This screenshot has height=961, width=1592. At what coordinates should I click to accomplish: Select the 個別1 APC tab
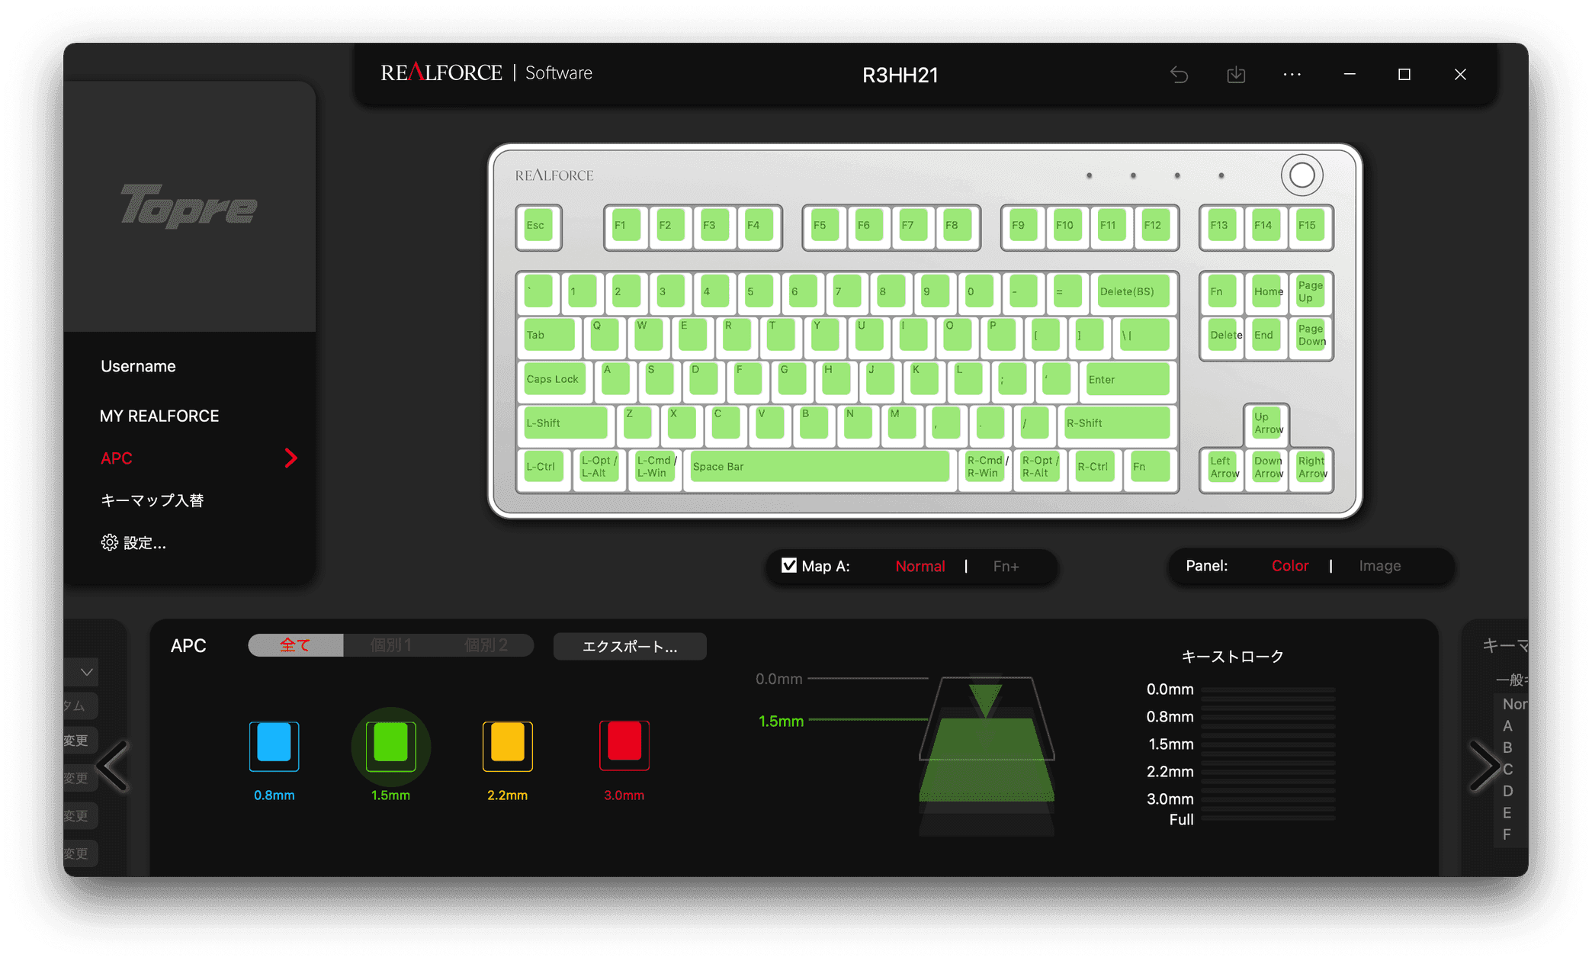point(391,645)
